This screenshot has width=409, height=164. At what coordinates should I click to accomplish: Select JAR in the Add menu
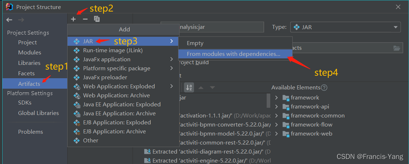[123, 41]
